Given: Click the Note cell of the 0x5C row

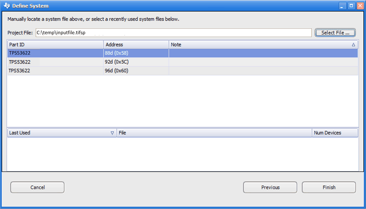Looking at the screenshot, I should point(263,62).
